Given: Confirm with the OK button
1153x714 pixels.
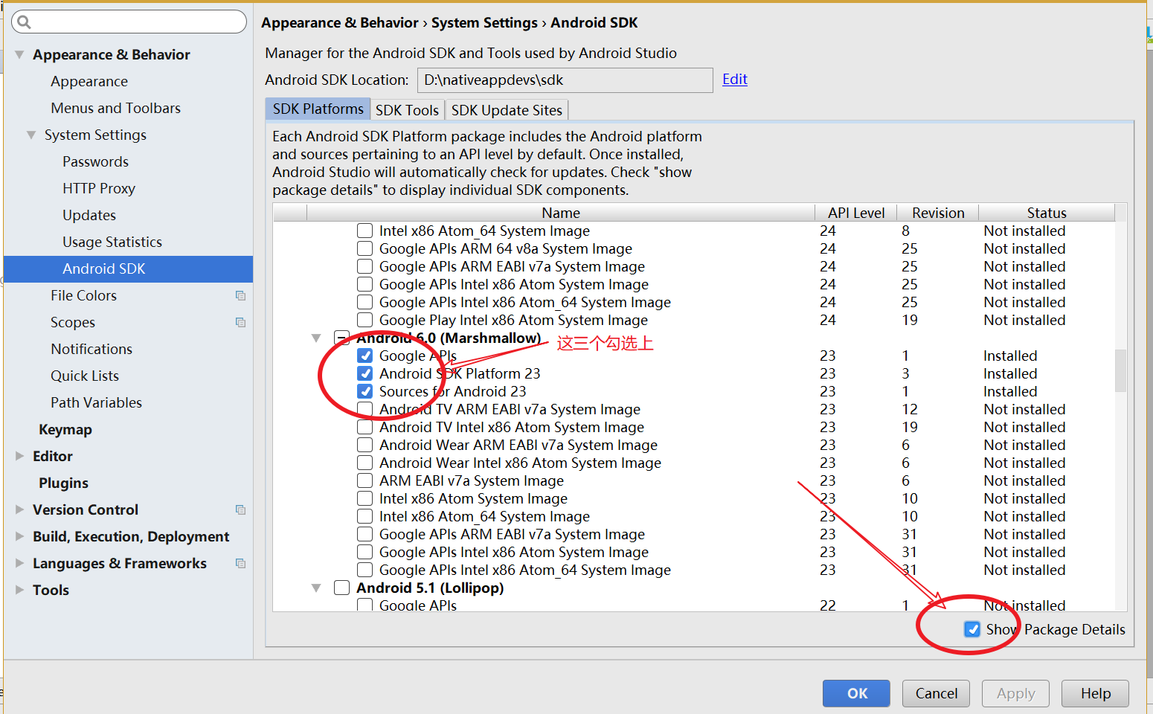Looking at the screenshot, I should tap(856, 693).
